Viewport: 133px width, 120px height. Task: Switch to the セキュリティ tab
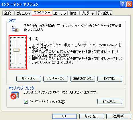[23, 13]
